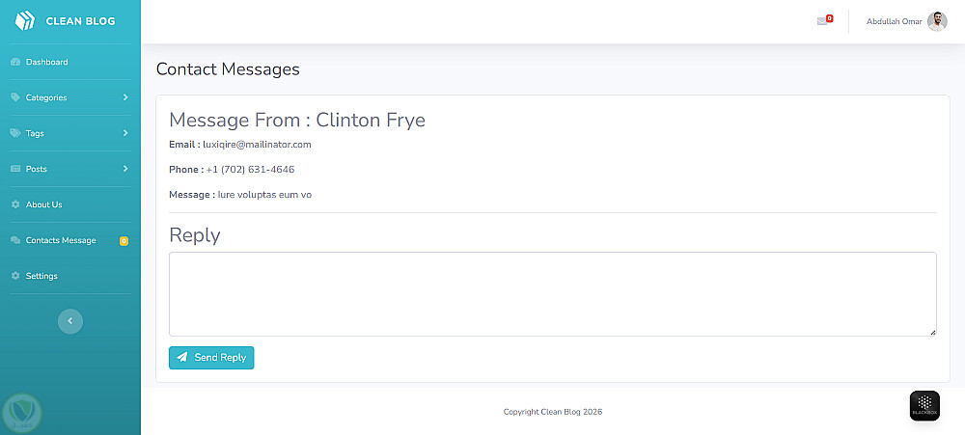Click the Settings cog icon
The height and width of the screenshot is (435, 965).
point(15,276)
